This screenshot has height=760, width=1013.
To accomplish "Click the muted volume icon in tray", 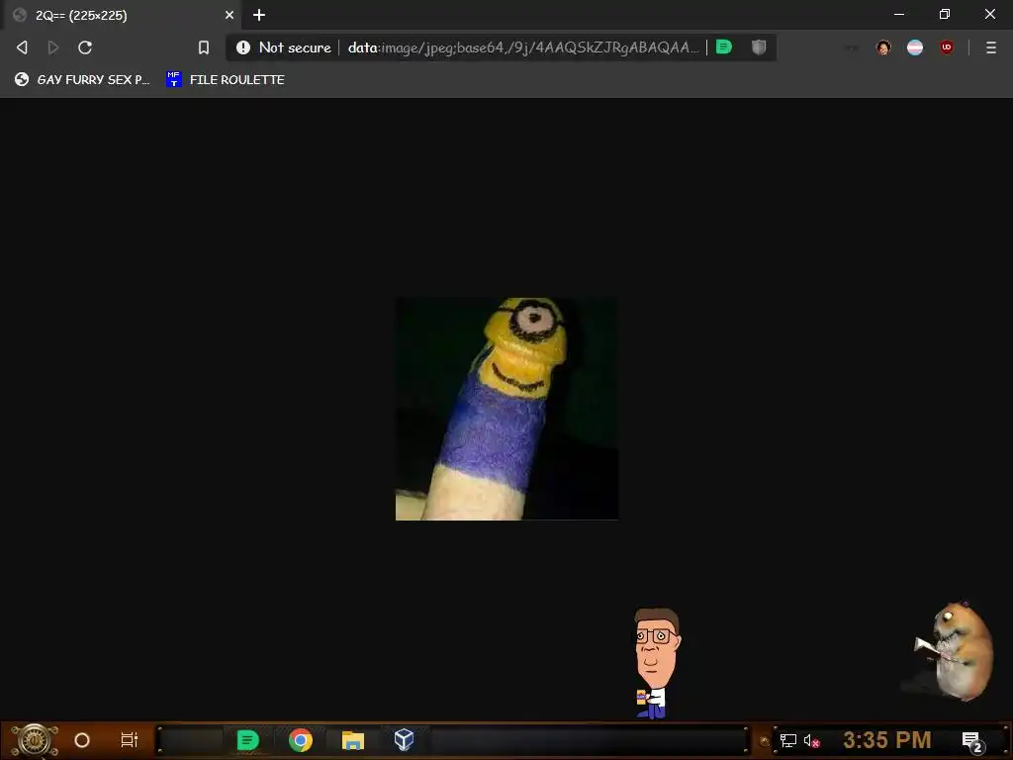I will coord(811,740).
